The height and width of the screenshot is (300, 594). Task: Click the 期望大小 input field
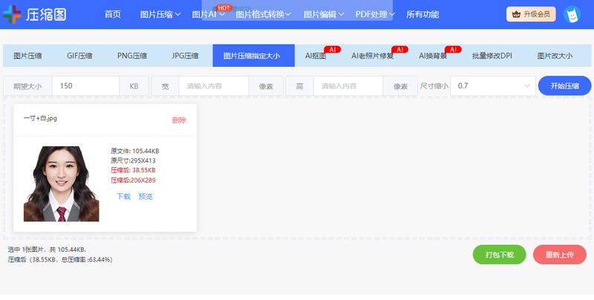coord(85,86)
